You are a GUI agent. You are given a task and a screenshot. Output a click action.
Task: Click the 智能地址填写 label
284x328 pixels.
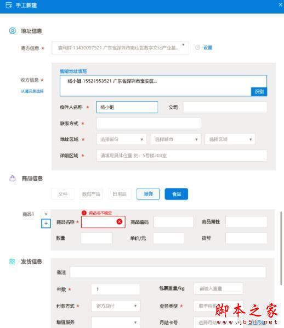(73, 71)
